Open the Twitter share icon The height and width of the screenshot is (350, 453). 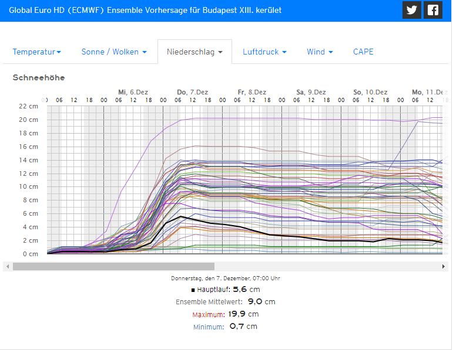[x=412, y=10]
